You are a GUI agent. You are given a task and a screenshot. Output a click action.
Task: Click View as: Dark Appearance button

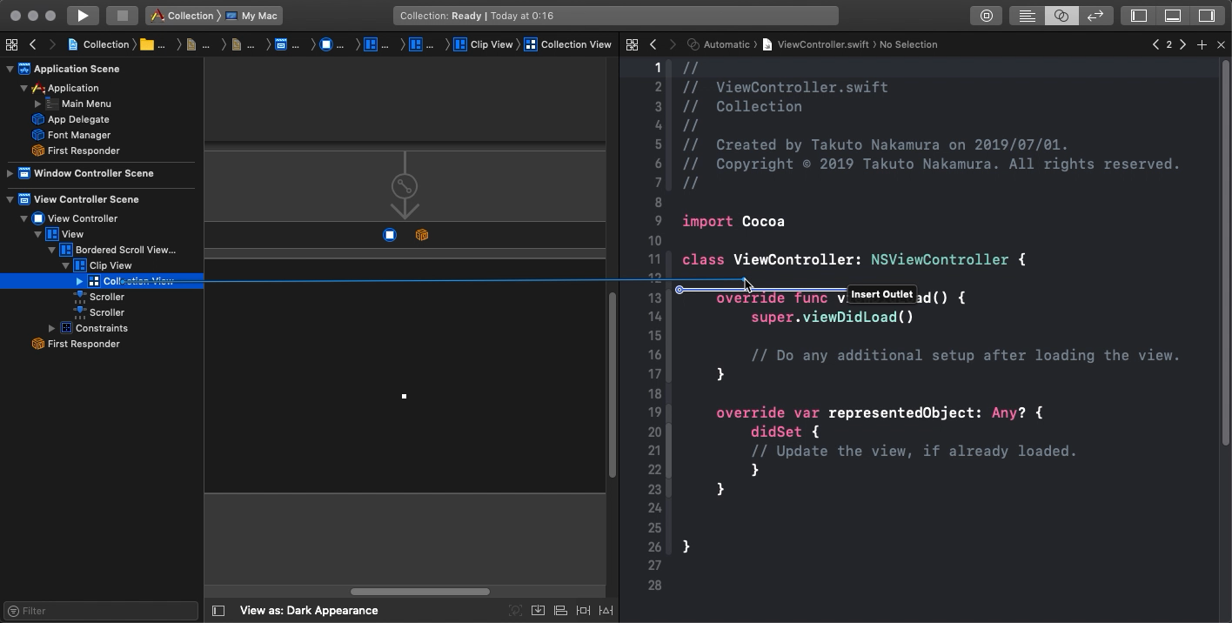(309, 611)
